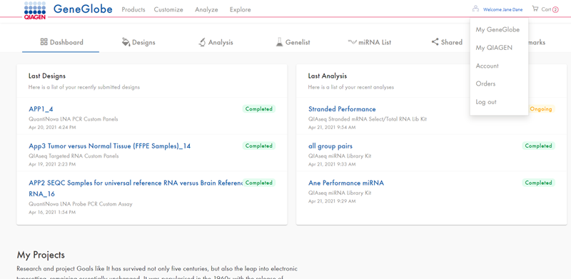Screen dimensions: 571x279
Task: Open the Customize menu
Action: click(168, 10)
